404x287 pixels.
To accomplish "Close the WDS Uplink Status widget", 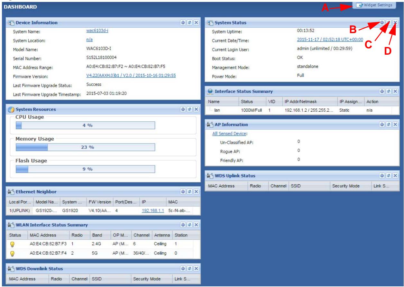I will tap(395, 176).
